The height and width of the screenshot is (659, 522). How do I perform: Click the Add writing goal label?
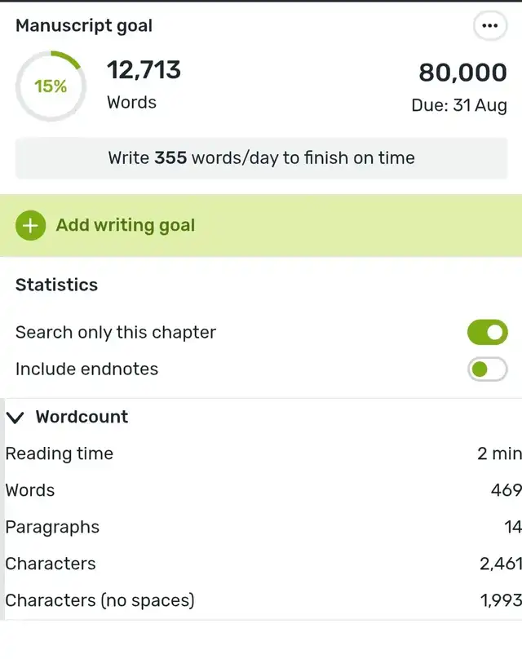coord(126,226)
